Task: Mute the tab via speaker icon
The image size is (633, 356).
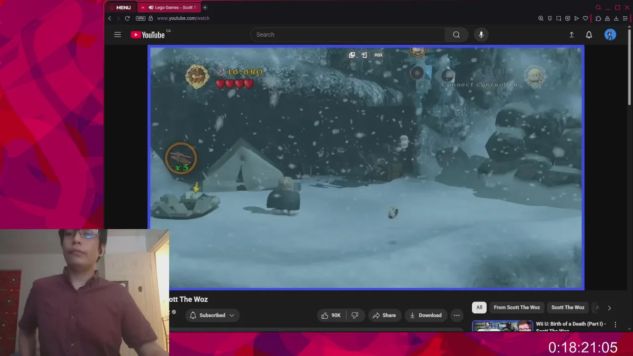Action: click(x=151, y=7)
